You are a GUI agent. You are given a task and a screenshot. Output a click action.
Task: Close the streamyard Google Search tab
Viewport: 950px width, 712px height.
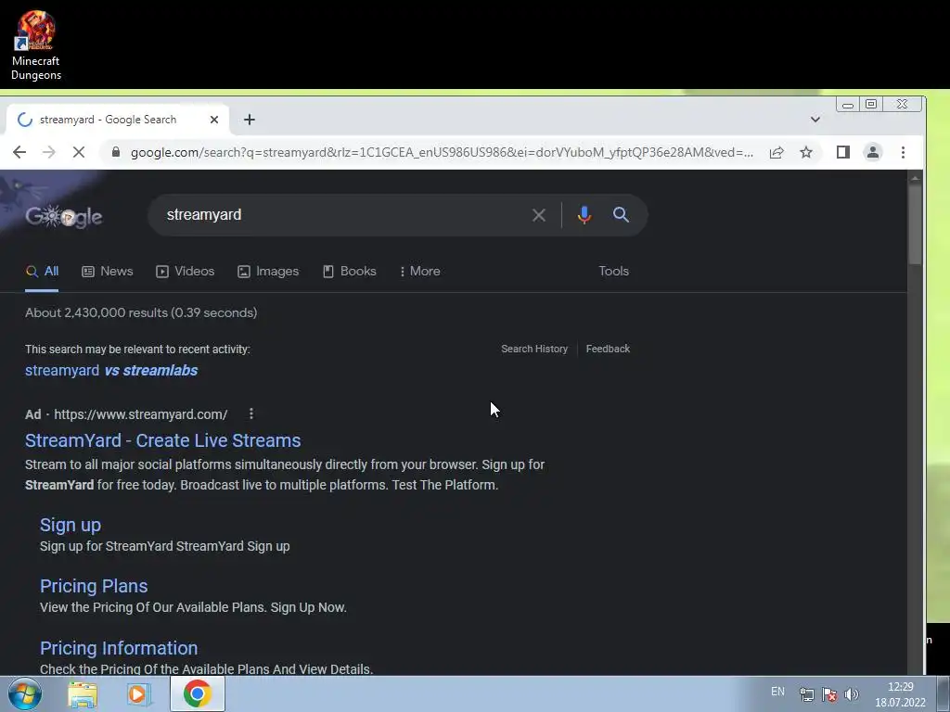coord(214,120)
